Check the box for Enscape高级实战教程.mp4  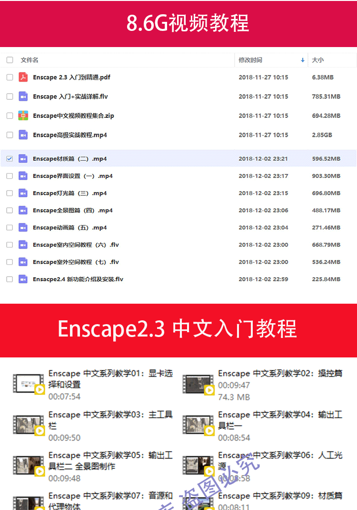[x=10, y=135]
